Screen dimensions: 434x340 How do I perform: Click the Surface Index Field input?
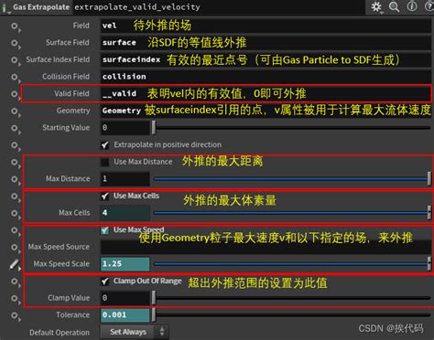(266, 59)
